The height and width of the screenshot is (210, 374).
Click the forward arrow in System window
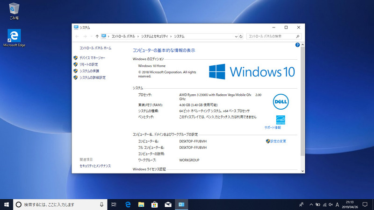click(x=85, y=36)
